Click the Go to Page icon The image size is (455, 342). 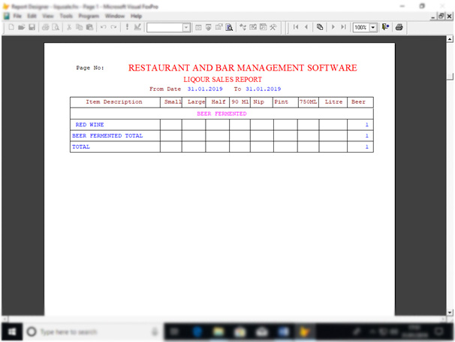click(x=320, y=27)
